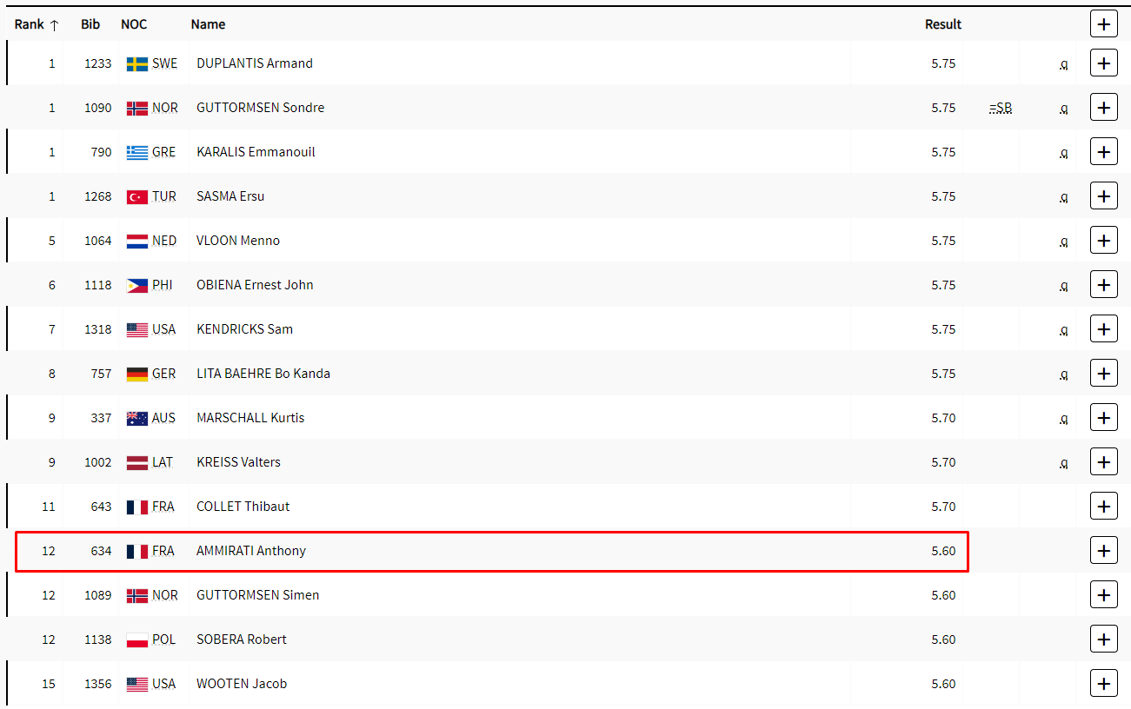This screenshot has width=1131, height=709.
Task: Click name KENDRICKS Sam
Action: (244, 329)
